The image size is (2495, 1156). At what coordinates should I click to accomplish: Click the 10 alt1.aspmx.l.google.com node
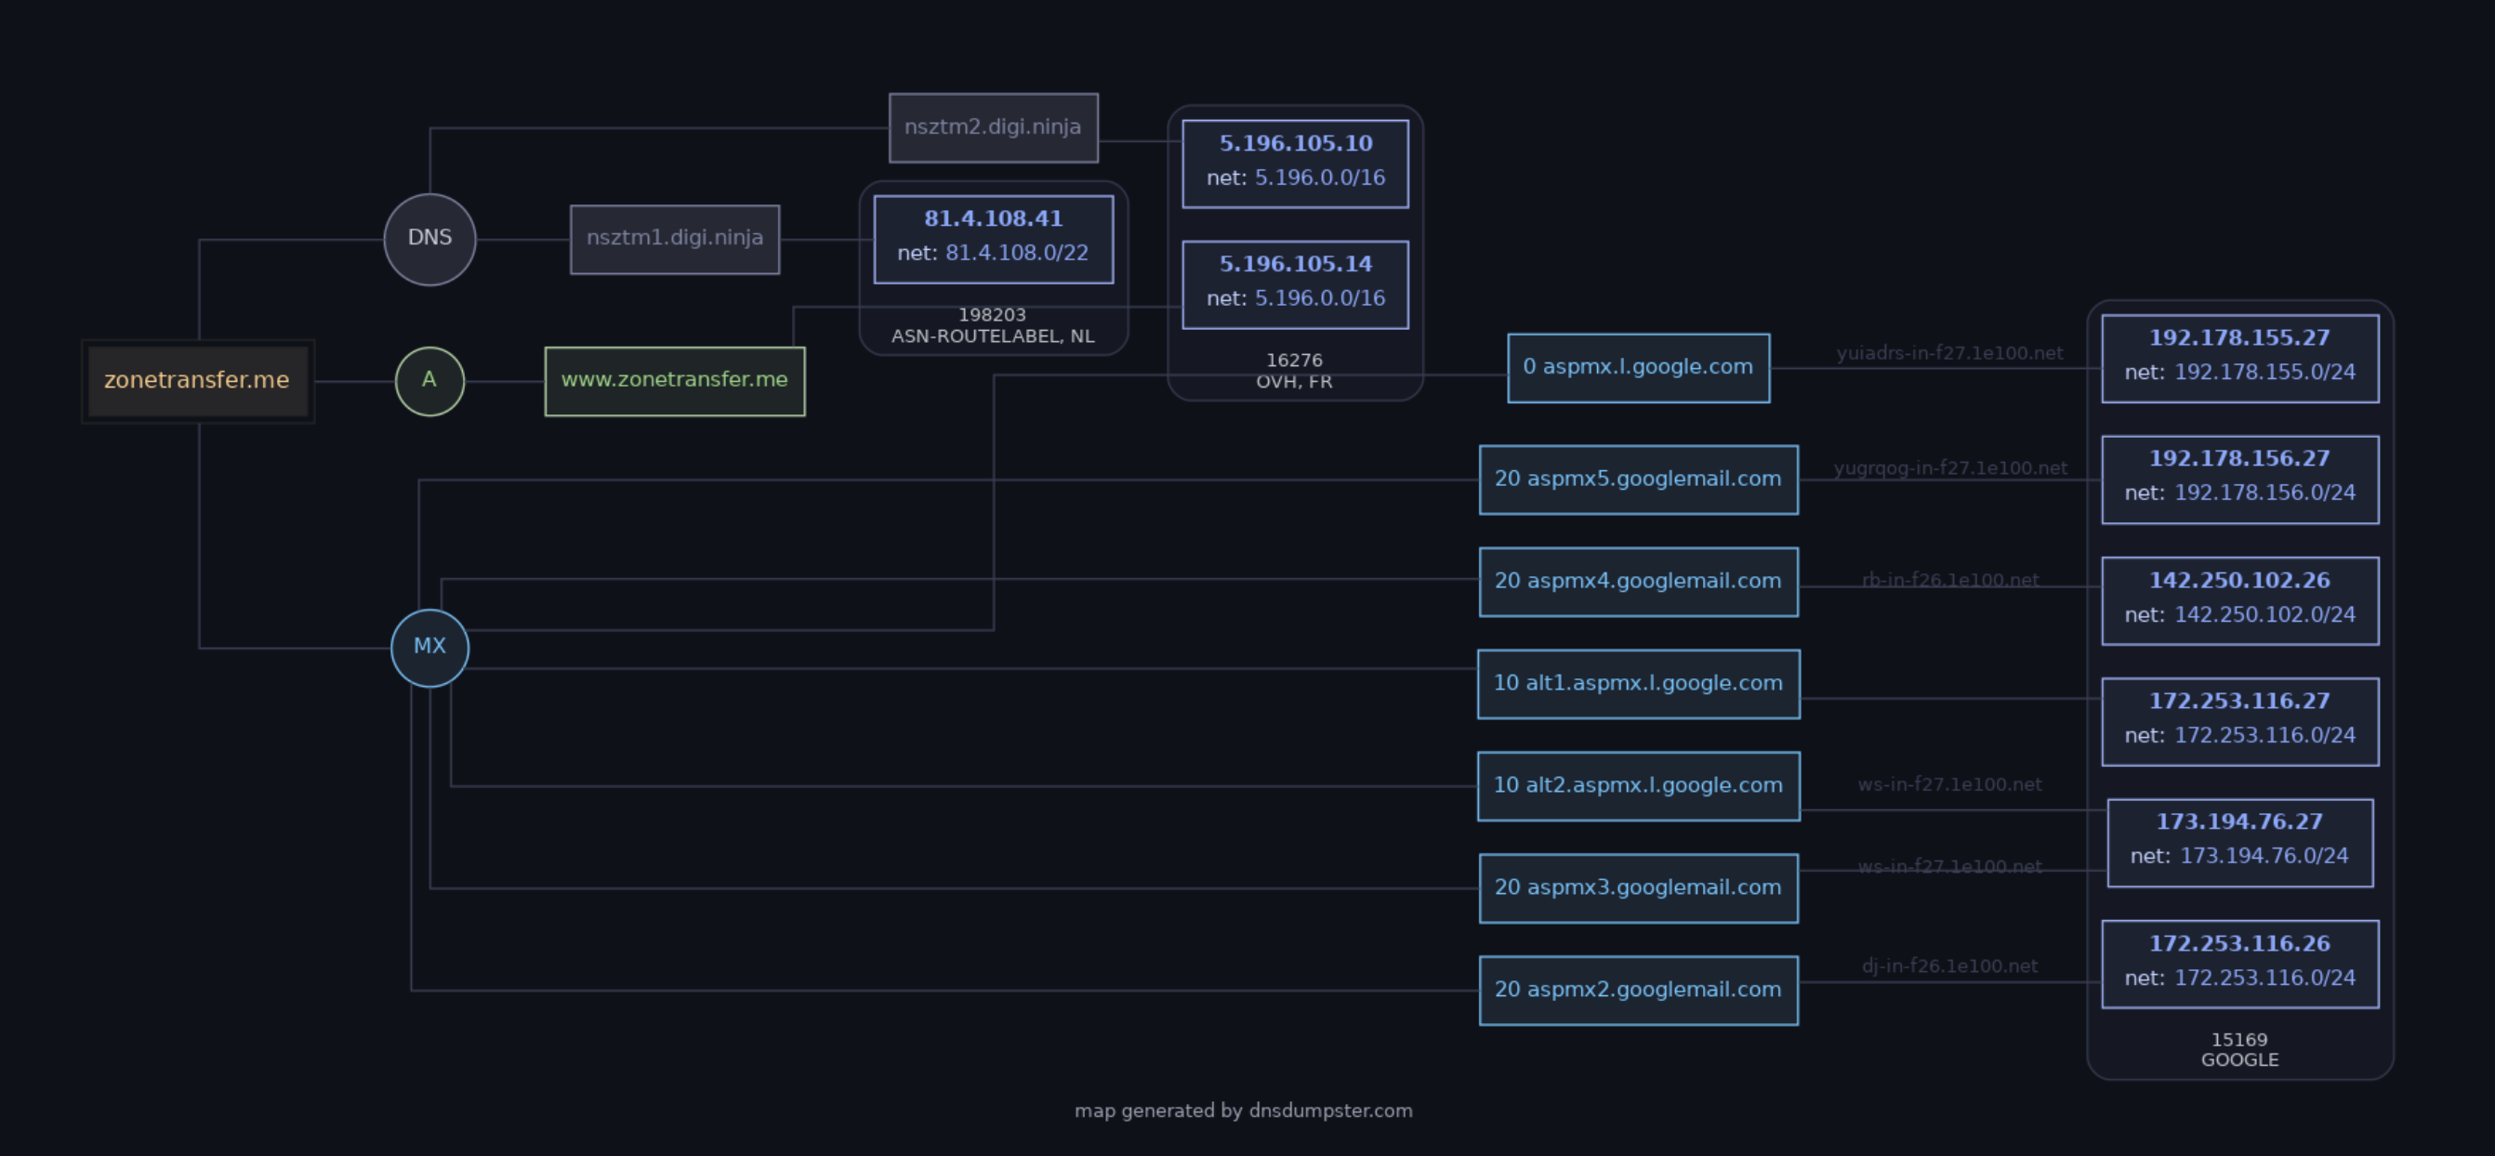pos(1638,684)
